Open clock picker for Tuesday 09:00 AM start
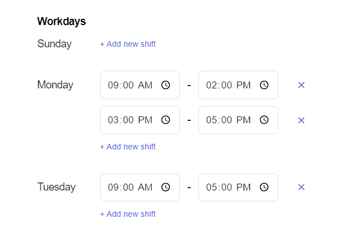 [166, 187]
